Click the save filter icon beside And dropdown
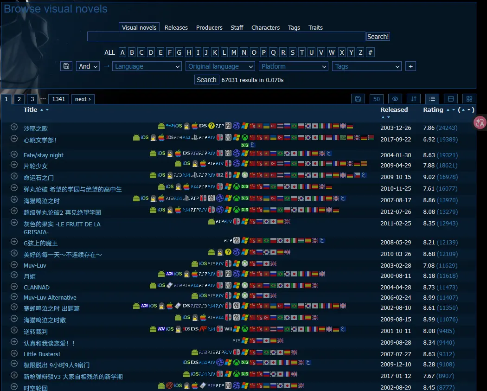Image resolution: width=487 pixels, height=391 pixels. [66, 66]
